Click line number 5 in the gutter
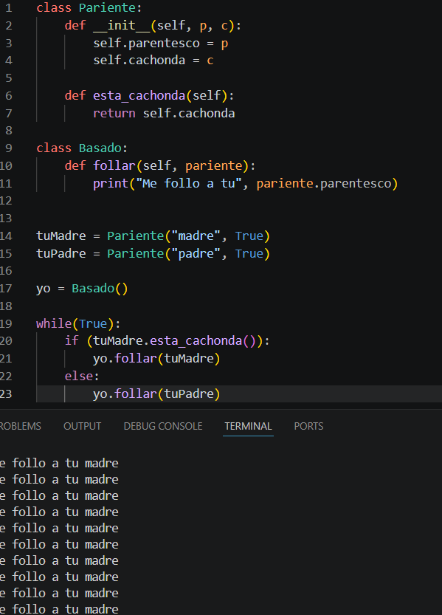442x615 pixels. [9, 78]
